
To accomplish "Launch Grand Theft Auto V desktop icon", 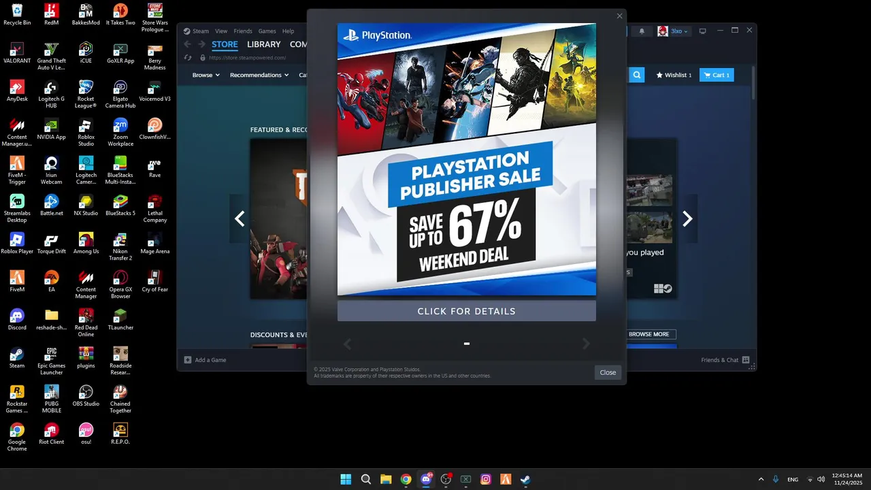I will pos(51,56).
